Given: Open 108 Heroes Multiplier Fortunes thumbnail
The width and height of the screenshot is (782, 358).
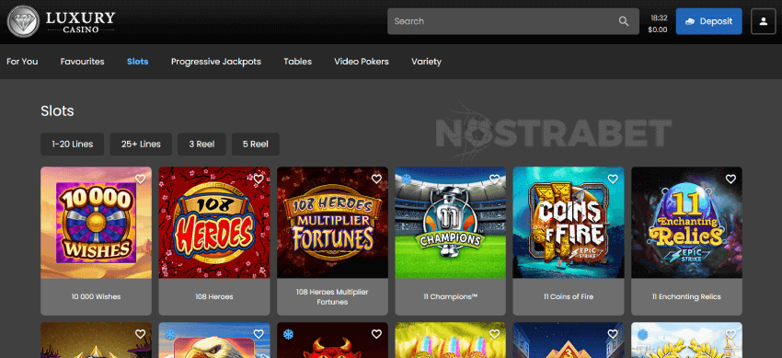Looking at the screenshot, I should click(x=333, y=223).
